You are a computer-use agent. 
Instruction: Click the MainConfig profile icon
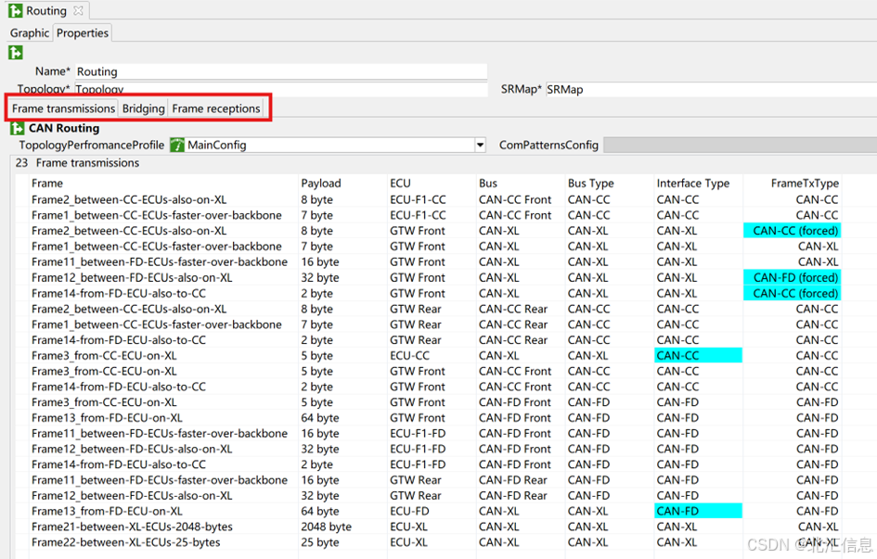pos(177,146)
